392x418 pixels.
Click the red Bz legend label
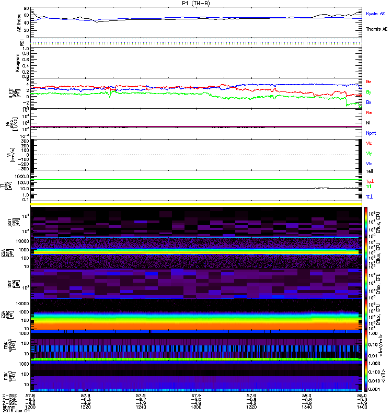click(x=369, y=82)
